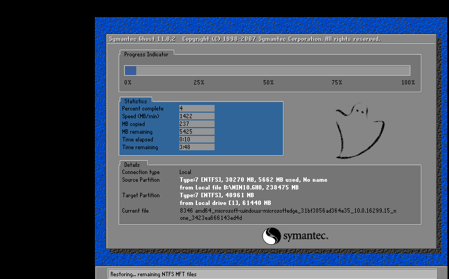Click the MB remaining label
This screenshot has width=449, height=279.
(137, 132)
